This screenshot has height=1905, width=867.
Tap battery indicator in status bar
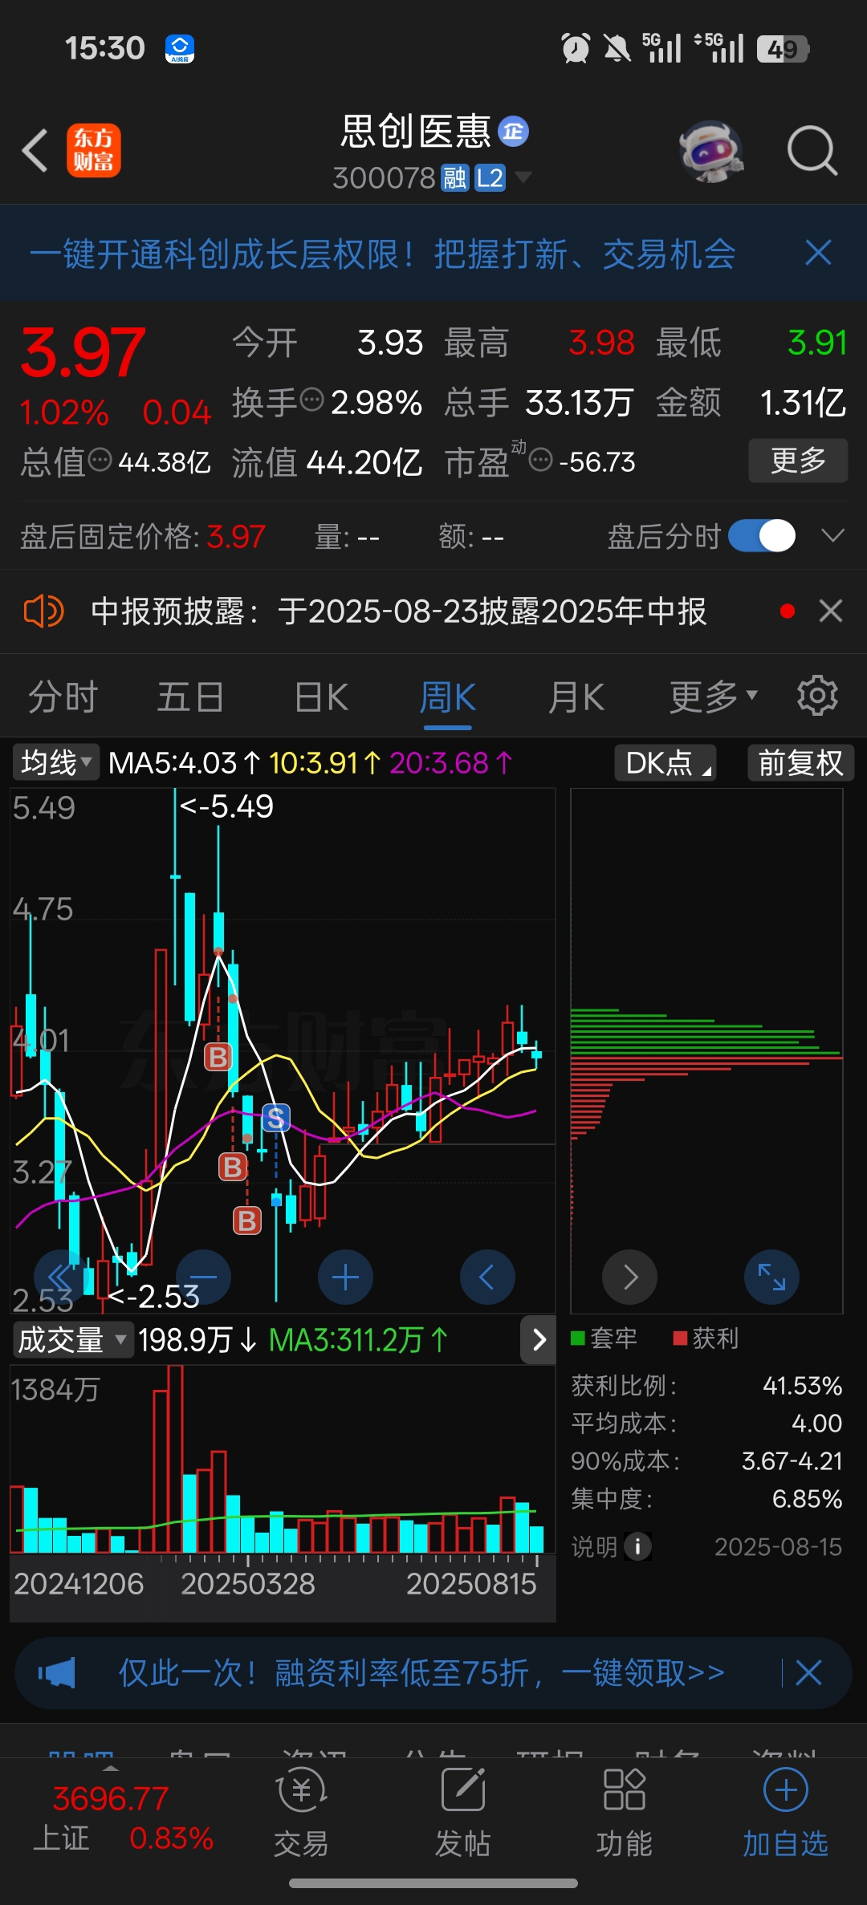[x=783, y=49]
